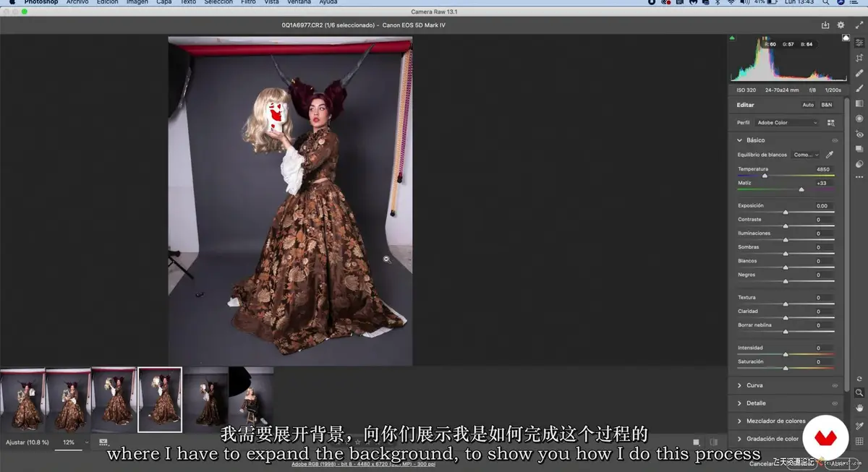Open the Capa menu
Viewport: 868px width, 472px height.
coord(164,3)
